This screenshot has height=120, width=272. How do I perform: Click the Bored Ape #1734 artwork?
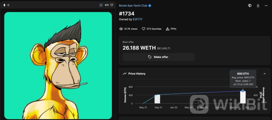[58, 66]
